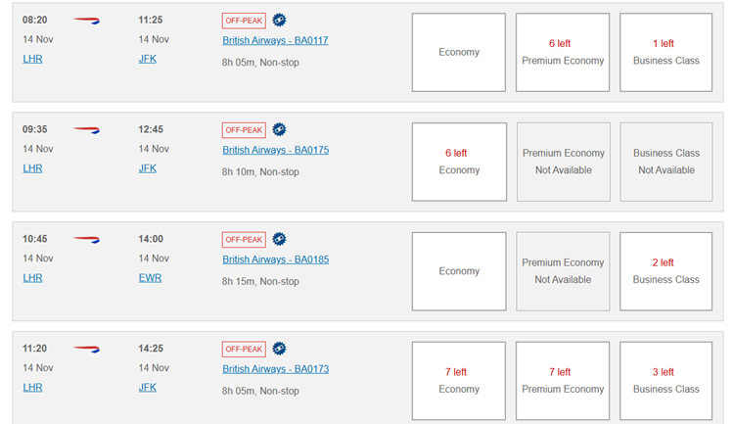Pick Economy 6 left on the 09:35 flight

[x=459, y=163]
